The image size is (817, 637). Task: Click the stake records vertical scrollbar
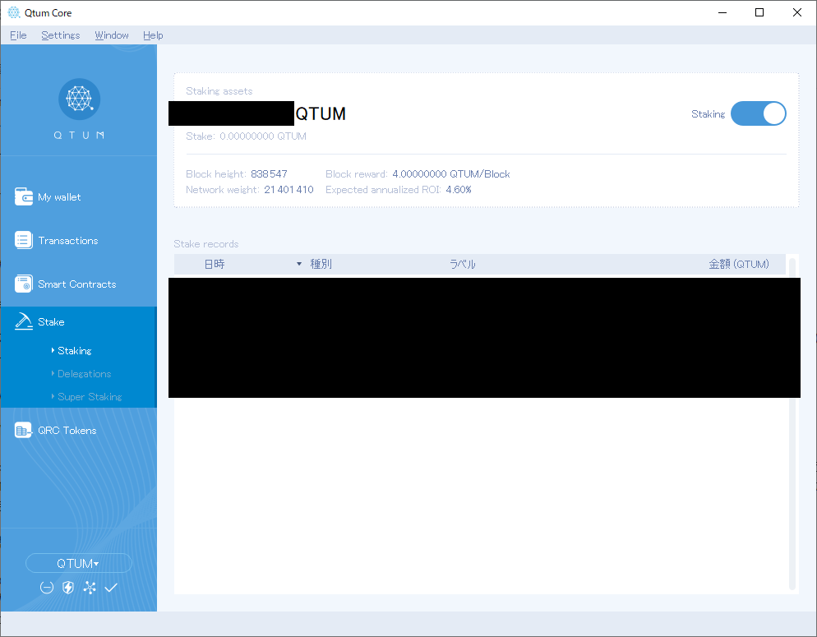point(792,423)
